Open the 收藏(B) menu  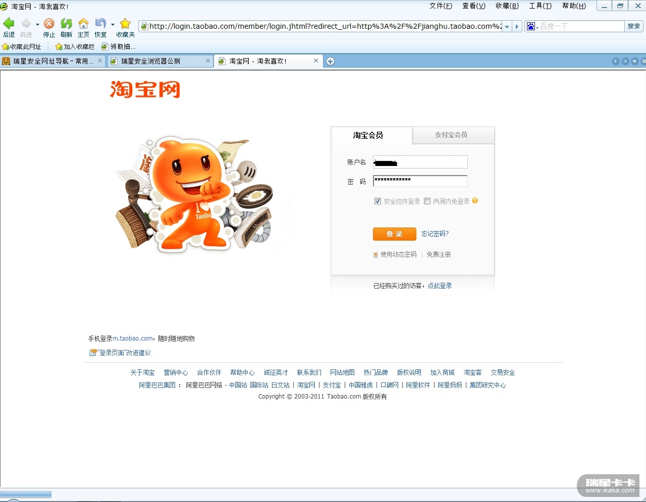coord(507,6)
